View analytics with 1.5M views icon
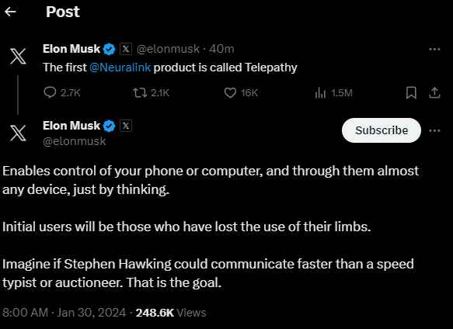 (x=333, y=92)
